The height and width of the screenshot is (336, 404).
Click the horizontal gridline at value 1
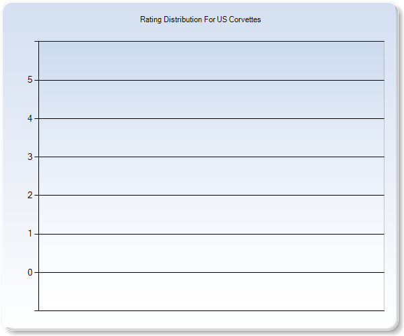click(x=211, y=234)
